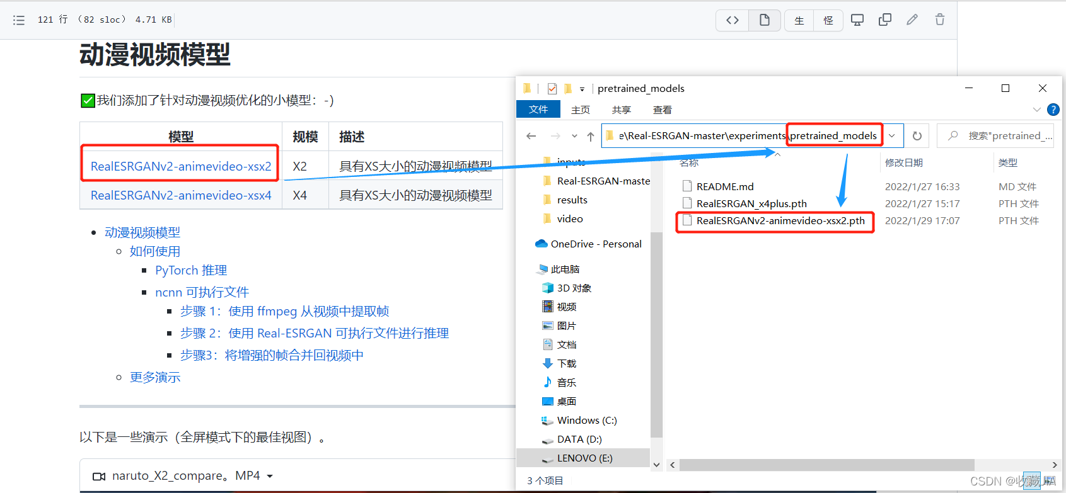Click Explorer back arrow button
The height and width of the screenshot is (493, 1066).
tap(531, 136)
